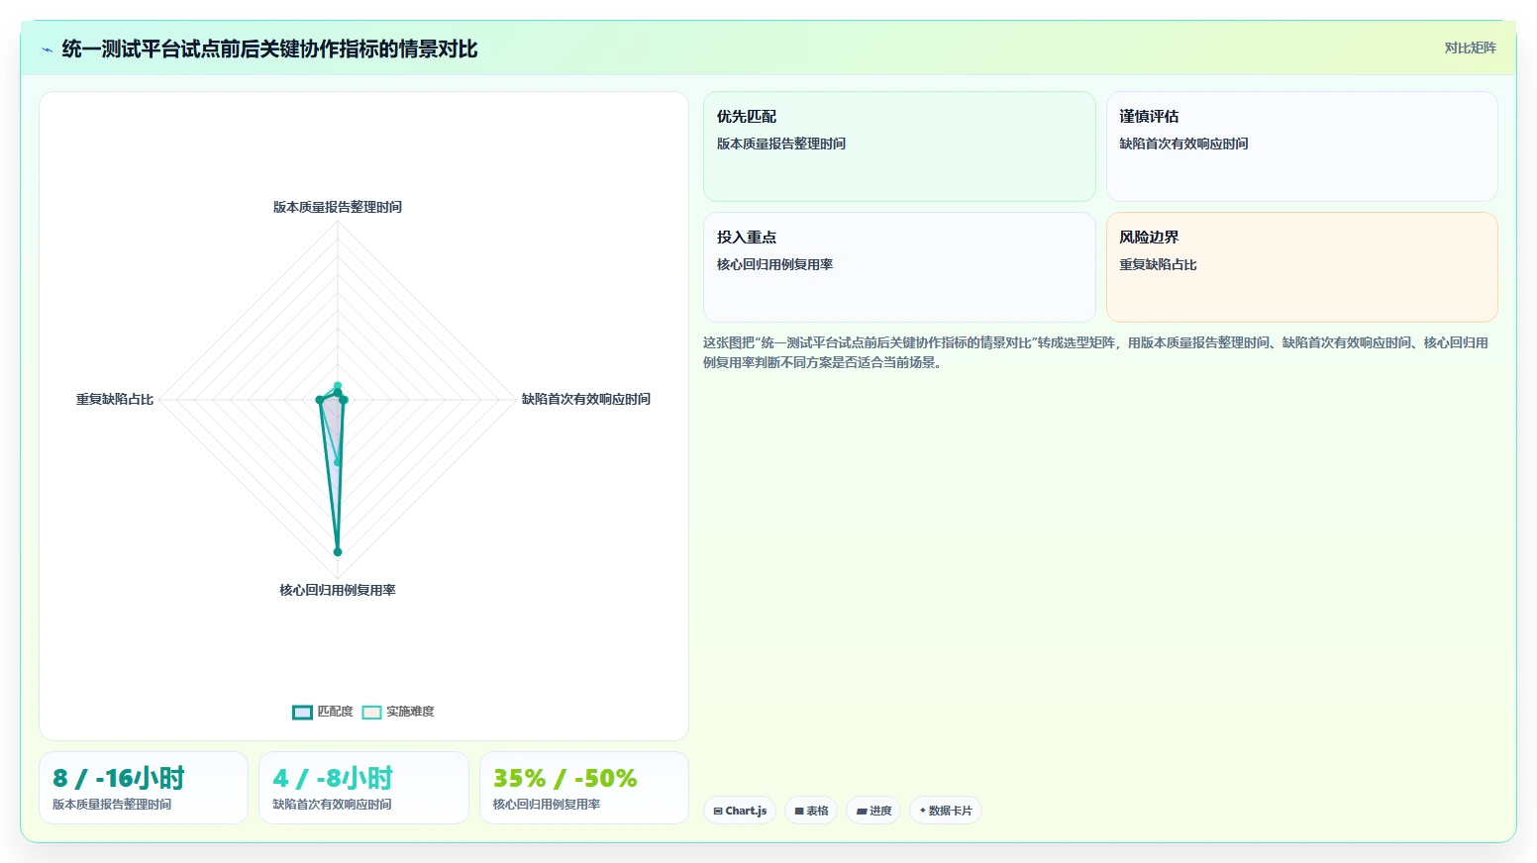Select the 优先匹配 card
The width and height of the screenshot is (1537, 863).
coord(899,146)
